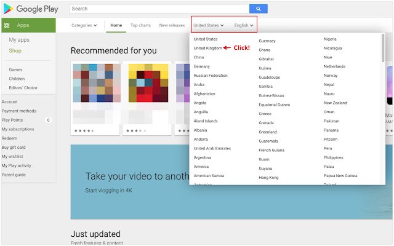Open the Categories dropdown
This screenshot has width=394, height=246.
pos(84,25)
